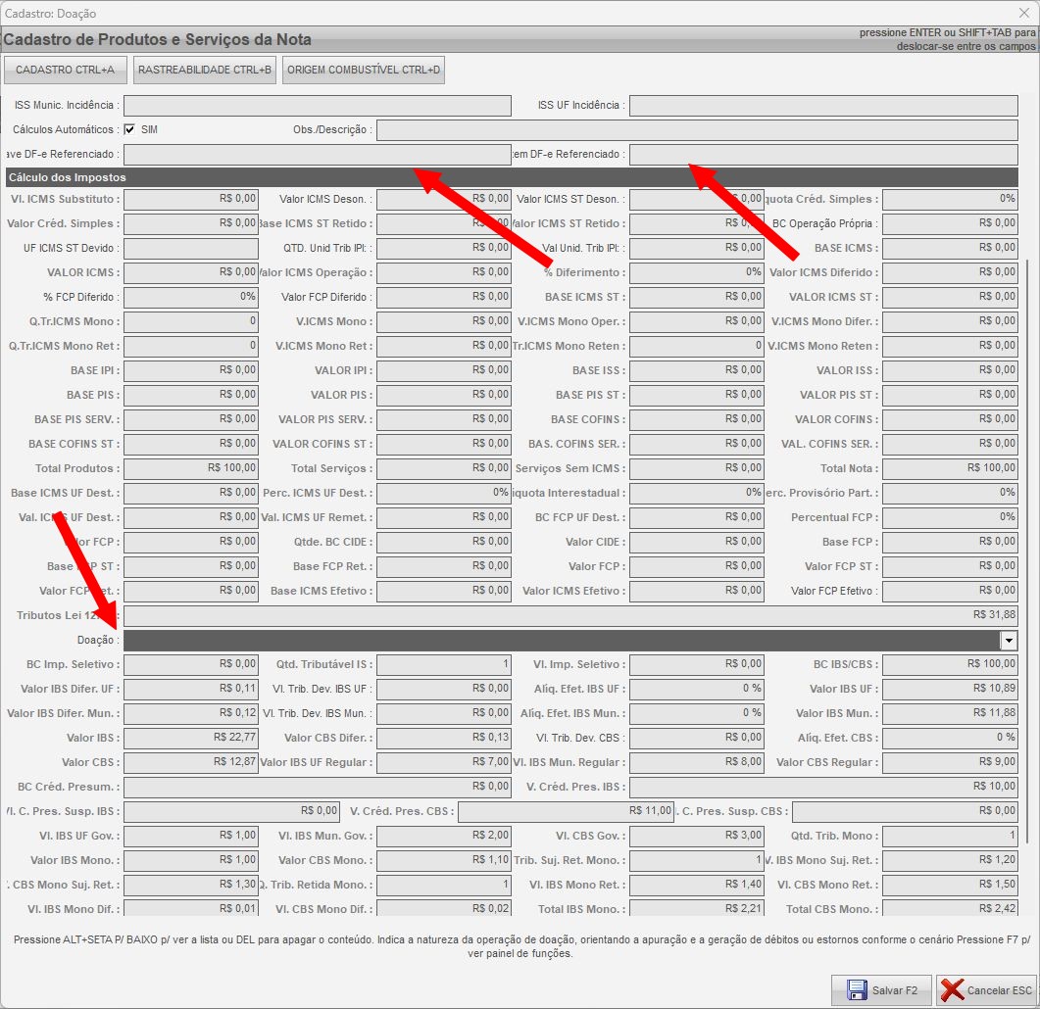Open the Doação combo box field

(x=559, y=640)
